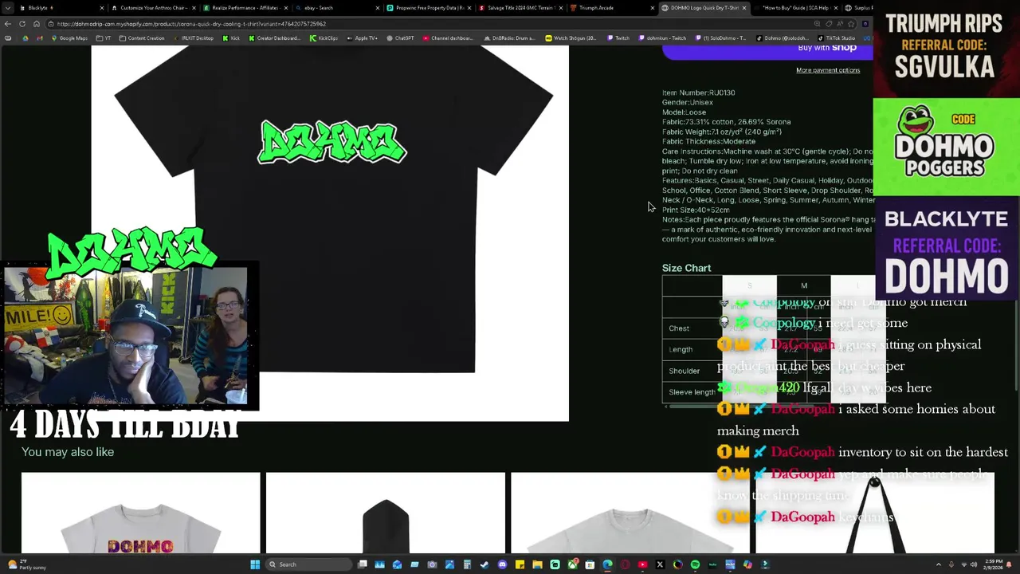1020x574 pixels.
Task: Click the Size Chart heading
Action: pos(686,268)
